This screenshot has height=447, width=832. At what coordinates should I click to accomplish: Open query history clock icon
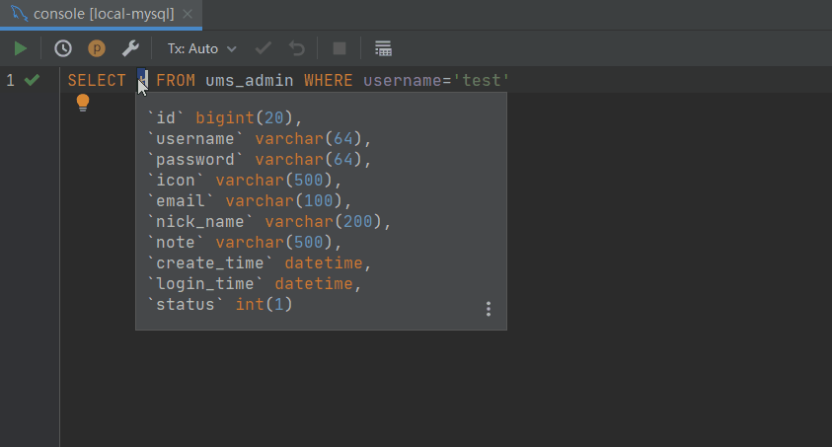coord(62,48)
